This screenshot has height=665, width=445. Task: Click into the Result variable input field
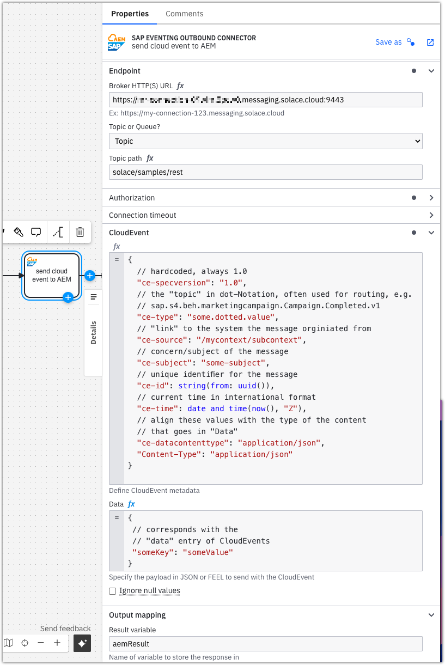tap(265, 644)
